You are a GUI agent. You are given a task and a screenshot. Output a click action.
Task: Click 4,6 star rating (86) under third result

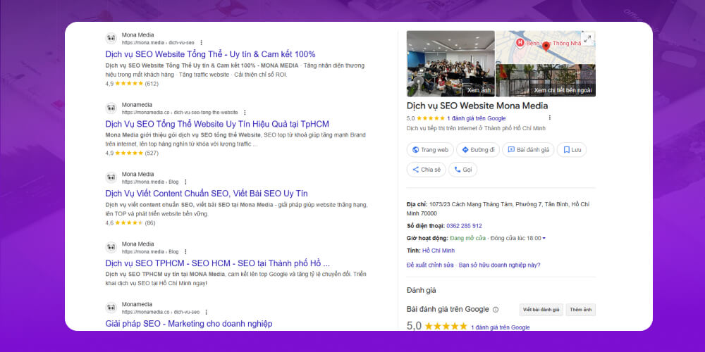[130, 222]
